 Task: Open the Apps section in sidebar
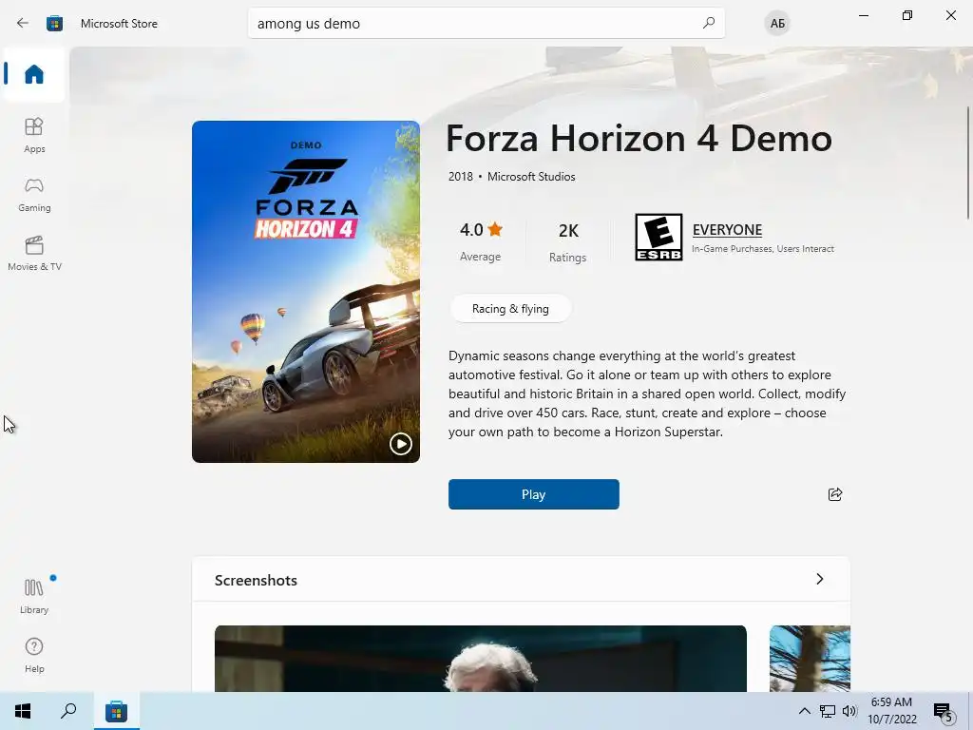(34, 135)
